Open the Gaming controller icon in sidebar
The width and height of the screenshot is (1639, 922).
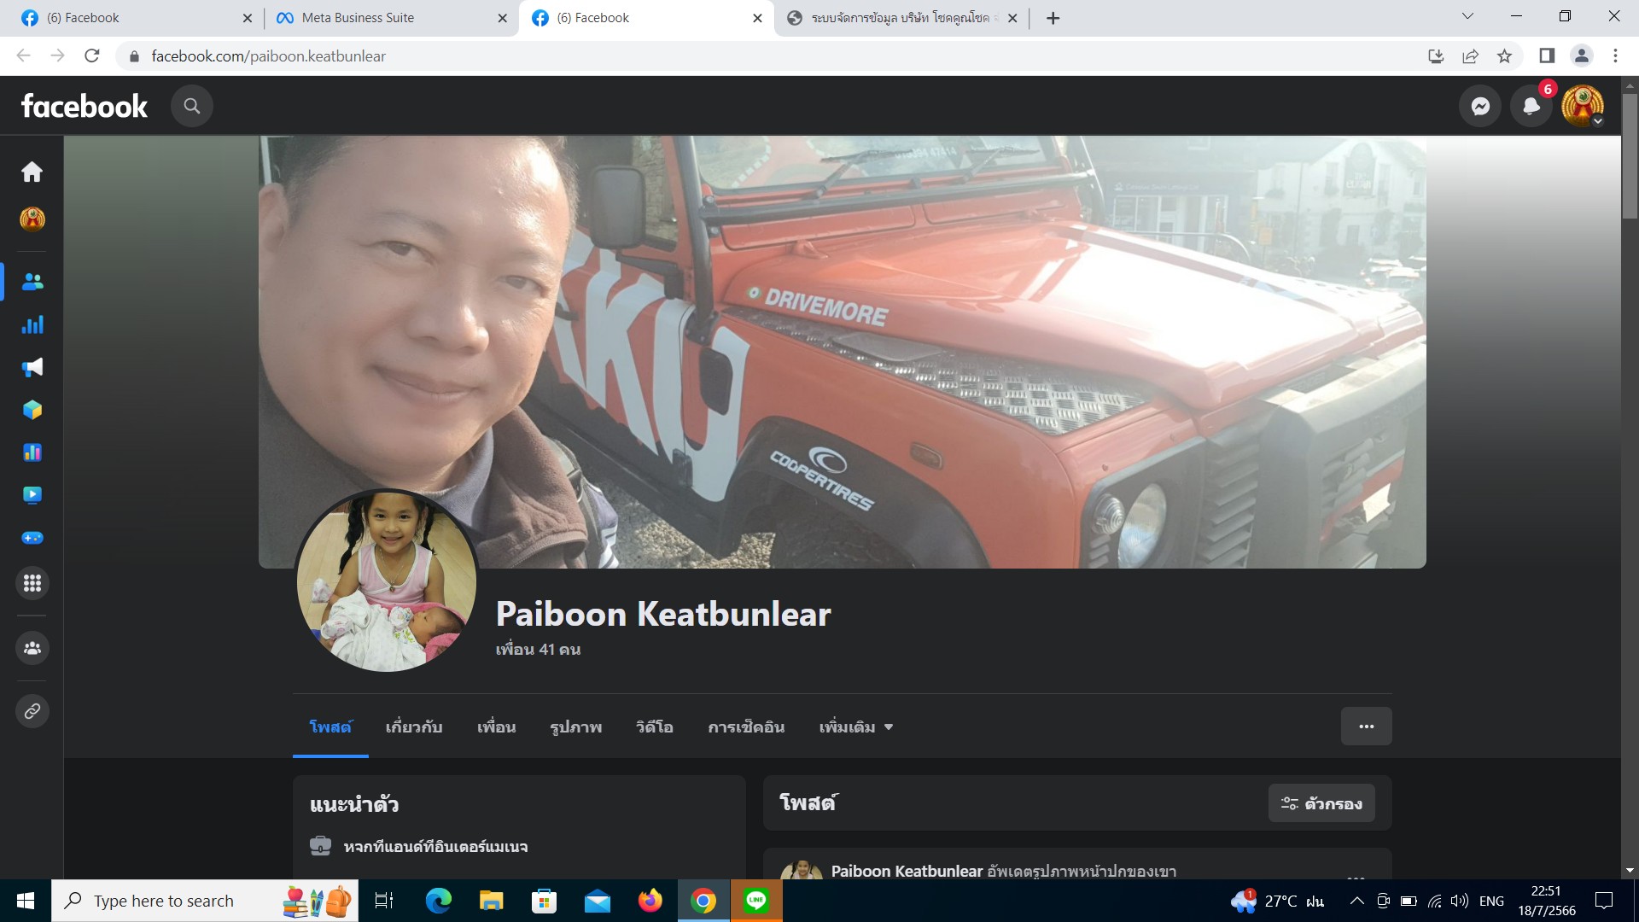coord(32,538)
